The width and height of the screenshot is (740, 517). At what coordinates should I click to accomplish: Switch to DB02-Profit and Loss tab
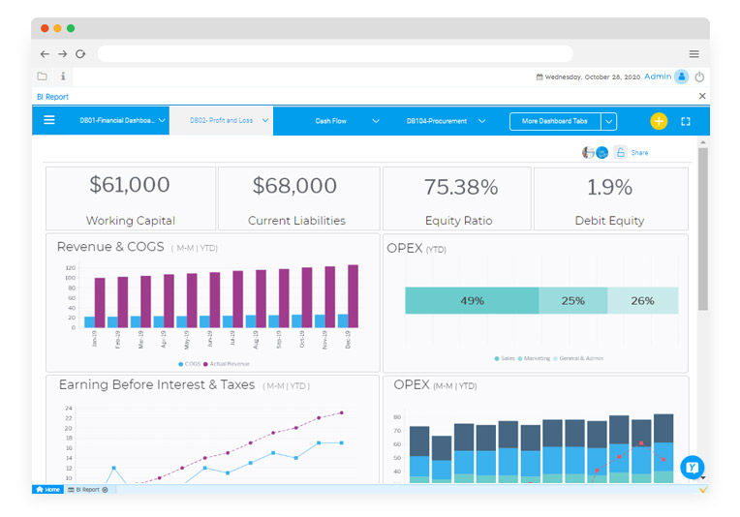click(221, 121)
